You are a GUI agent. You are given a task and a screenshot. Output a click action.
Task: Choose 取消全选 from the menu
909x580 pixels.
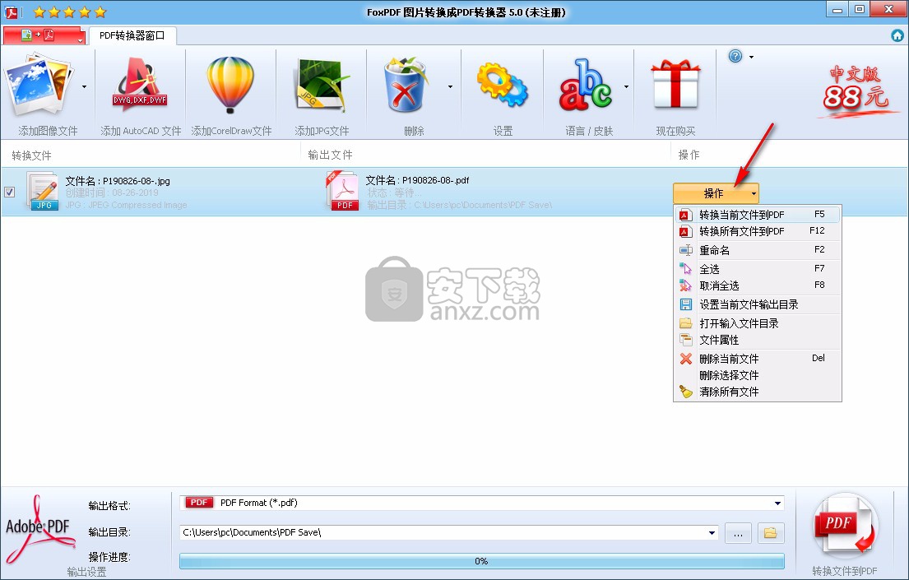tap(758, 285)
